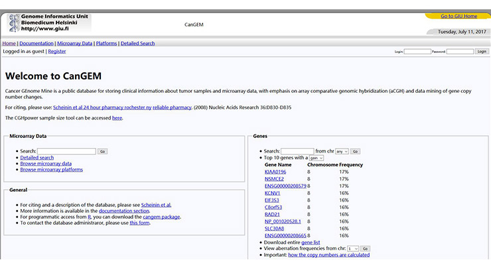Go to the Microarray Data page
Image resolution: width=491 pixels, height=266 pixels.
click(74, 44)
